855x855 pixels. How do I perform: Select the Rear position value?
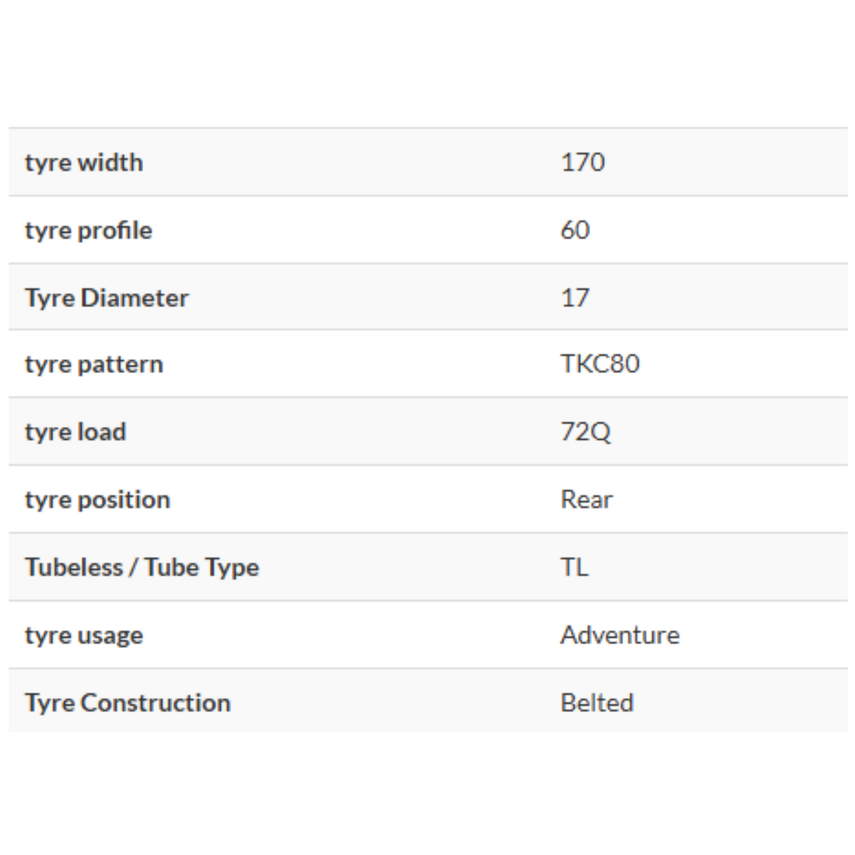pos(586,500)
